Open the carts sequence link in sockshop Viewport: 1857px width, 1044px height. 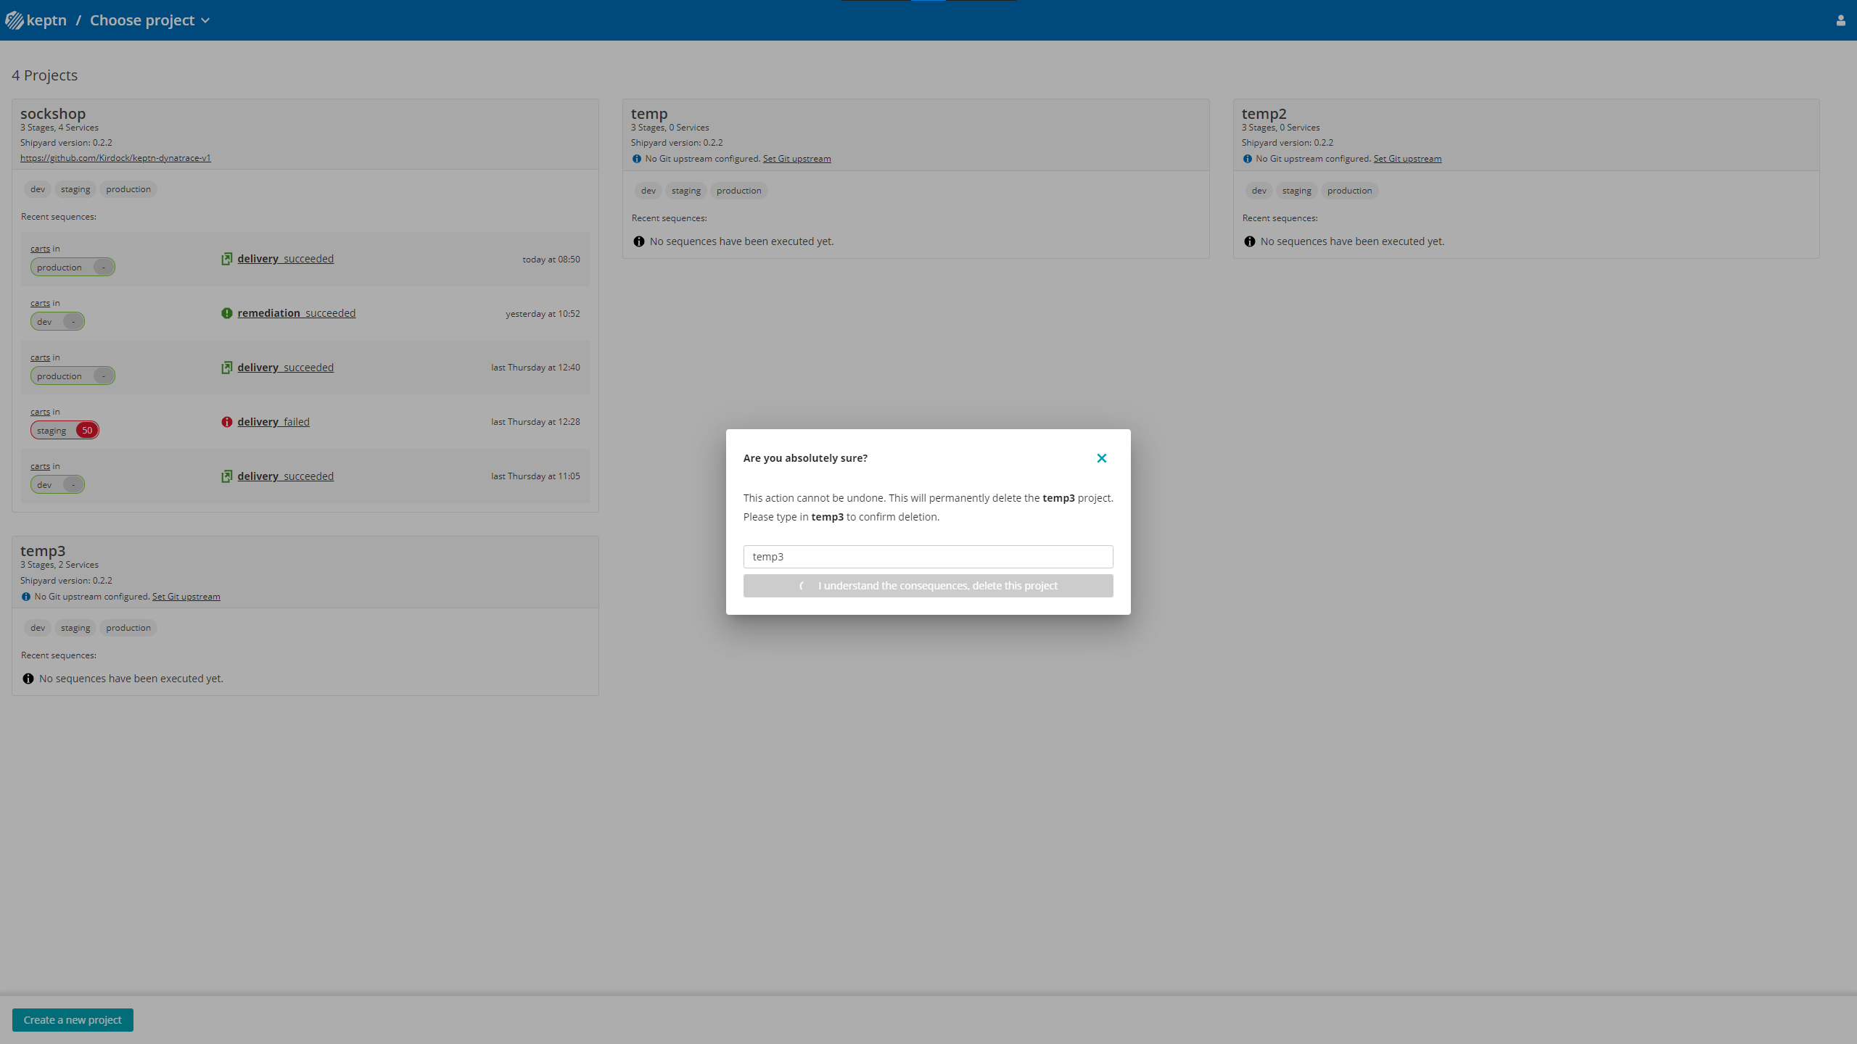(40, 249)
